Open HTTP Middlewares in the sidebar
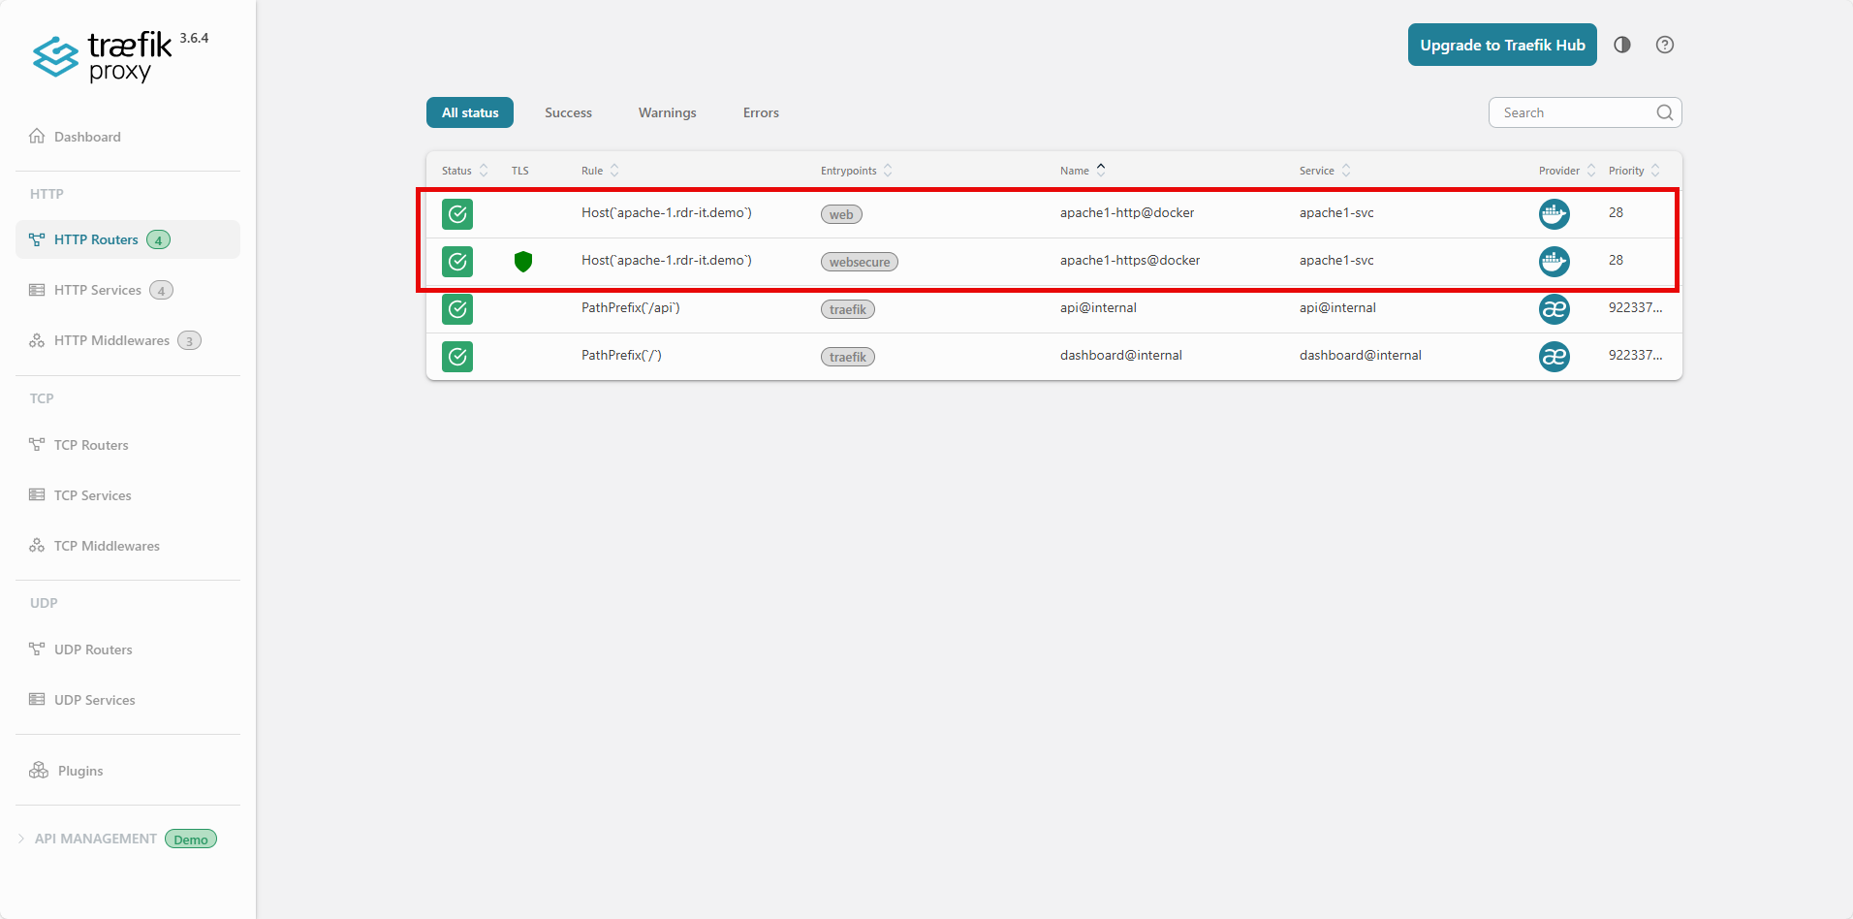This screenshot has height=919, width=1853. coord(111,340)
